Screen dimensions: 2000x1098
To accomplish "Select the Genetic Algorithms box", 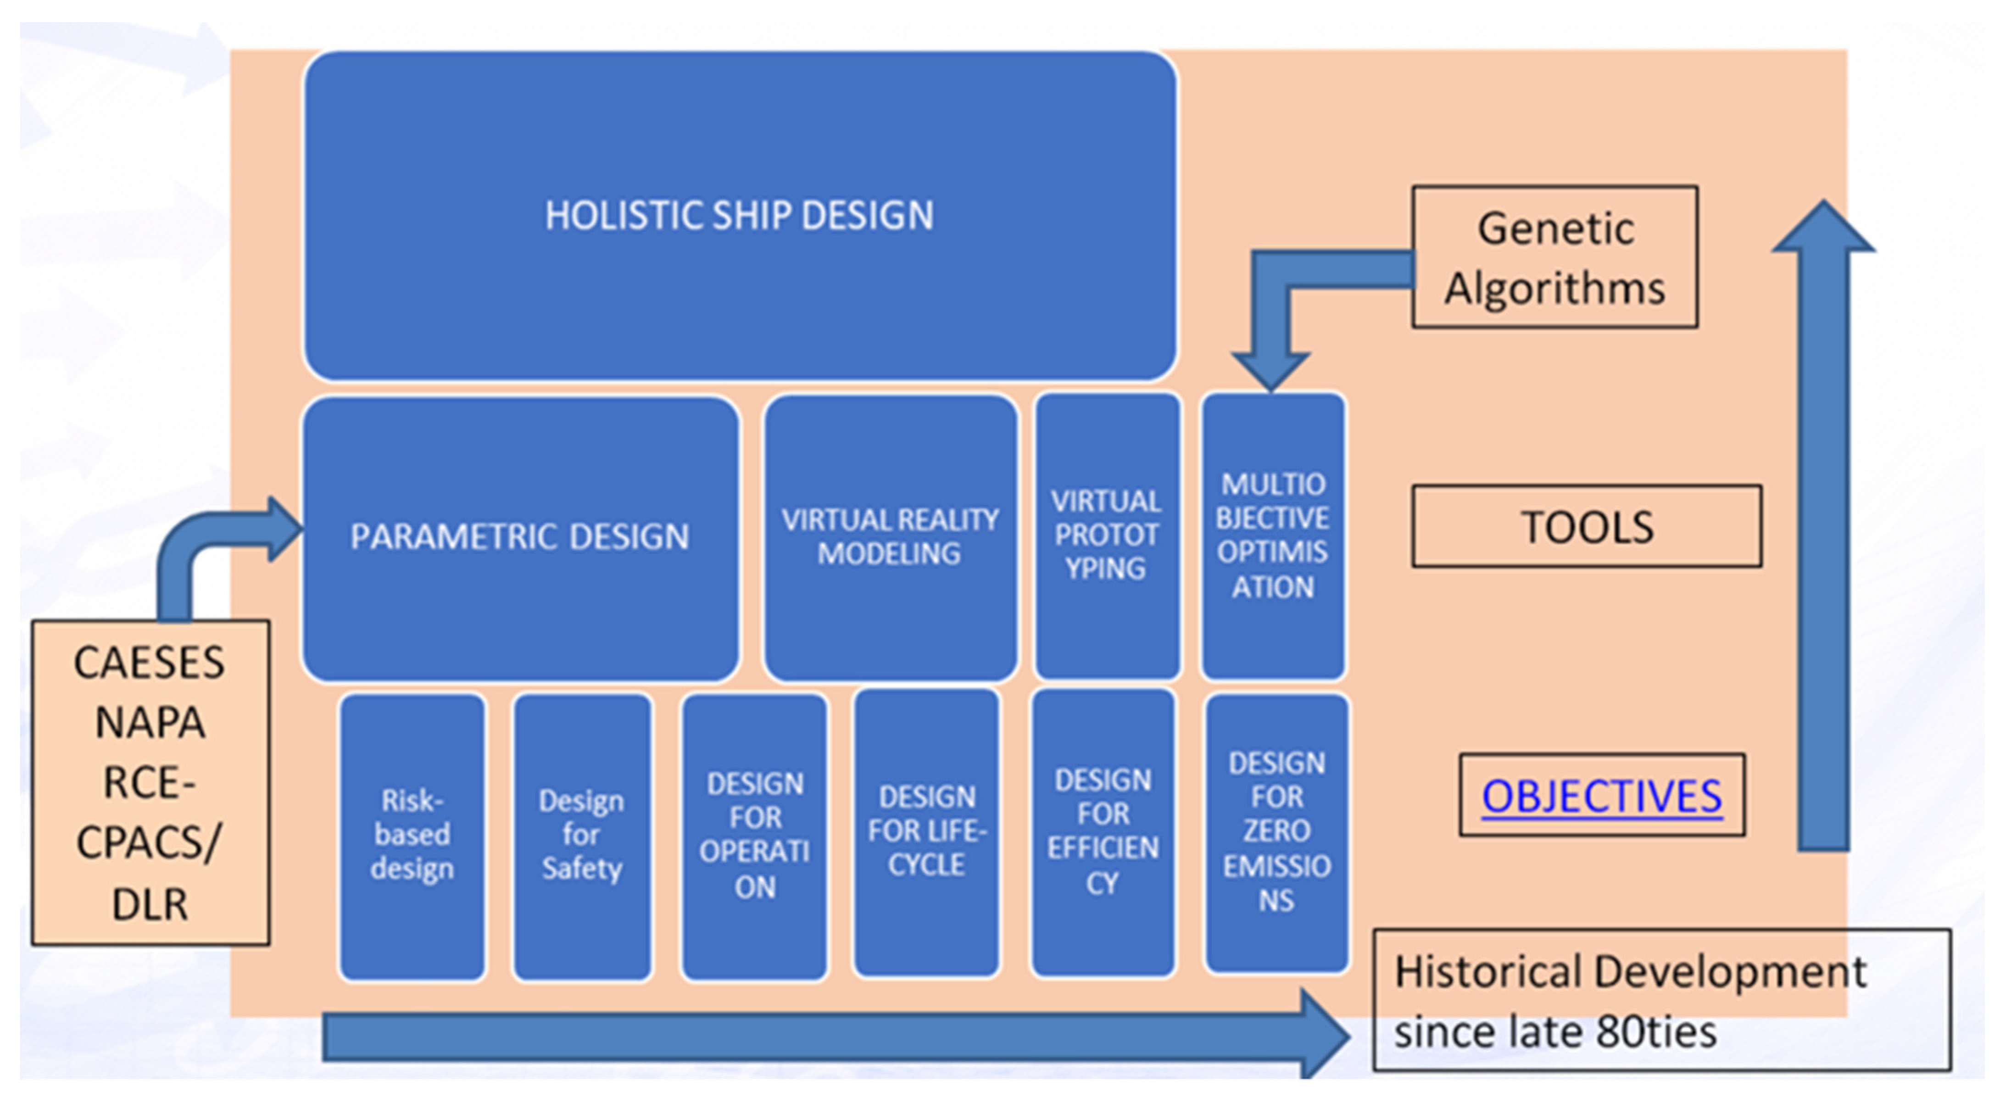I will click(1554, 258).
